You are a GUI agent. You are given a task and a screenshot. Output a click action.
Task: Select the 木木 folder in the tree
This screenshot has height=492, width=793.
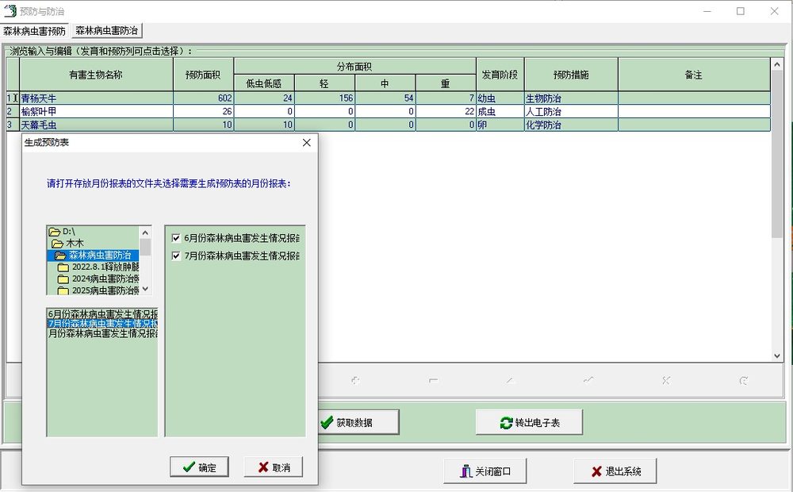point(67,243)
